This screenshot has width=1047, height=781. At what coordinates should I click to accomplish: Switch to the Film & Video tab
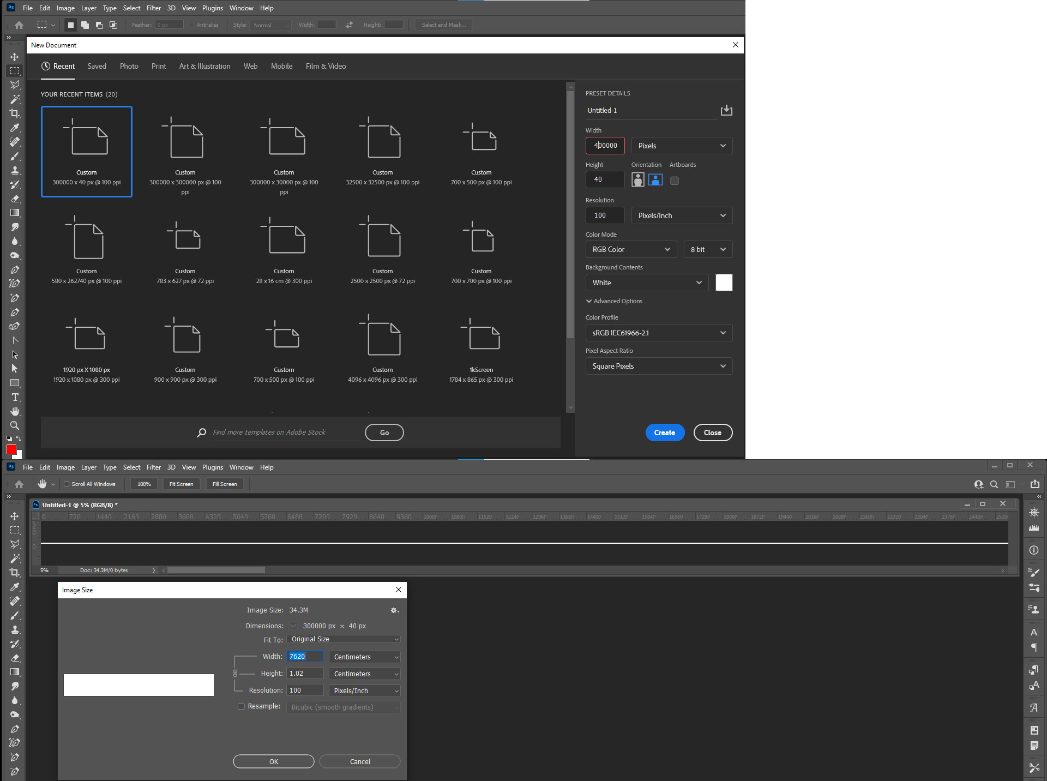(x=326, y=66)
